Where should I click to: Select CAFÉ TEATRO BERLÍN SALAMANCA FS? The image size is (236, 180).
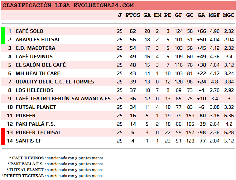pyautogui.click(x=63, y=99)
